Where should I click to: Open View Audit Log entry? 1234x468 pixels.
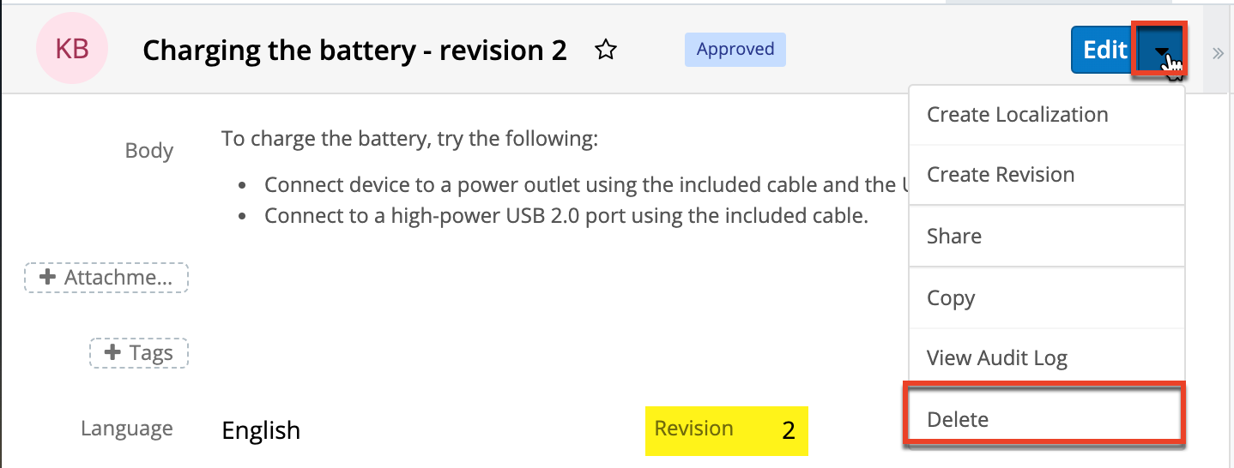pos(996,358)
